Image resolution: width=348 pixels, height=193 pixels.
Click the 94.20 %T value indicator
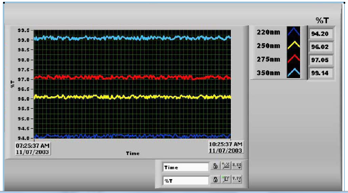point(320,34)
